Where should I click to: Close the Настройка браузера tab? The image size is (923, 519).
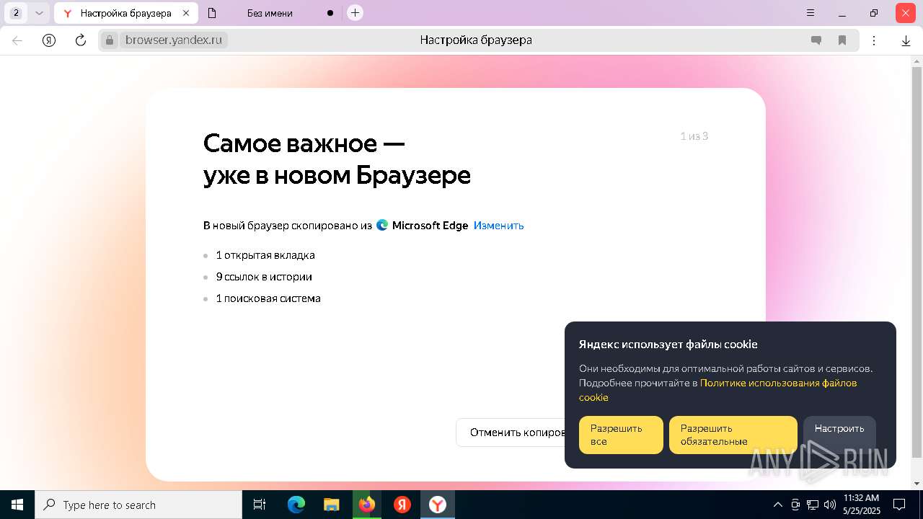click(186, 13)
